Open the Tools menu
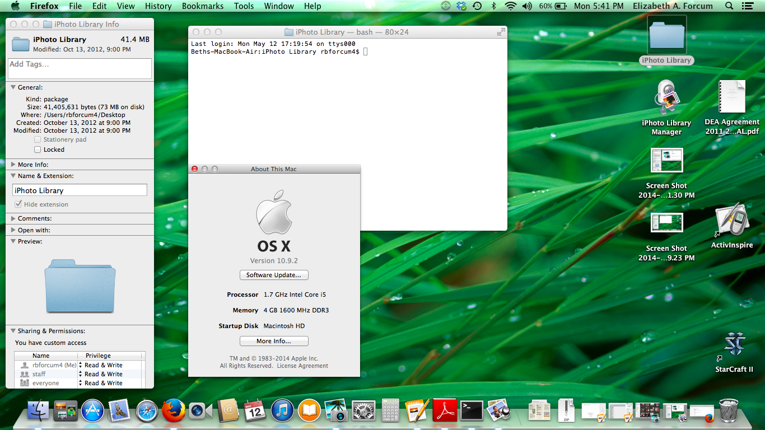Viewport: 765px width, 430px height. (x=244, y=6)
